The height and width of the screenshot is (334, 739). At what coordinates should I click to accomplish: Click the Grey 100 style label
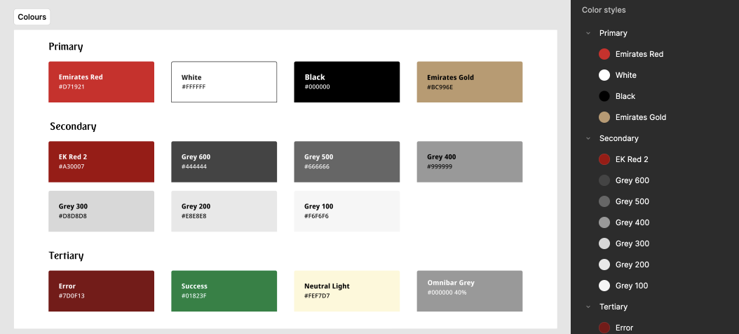(632, 286)
